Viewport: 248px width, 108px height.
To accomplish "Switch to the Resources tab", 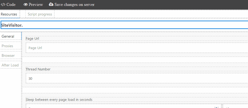I will coord(9,14).
